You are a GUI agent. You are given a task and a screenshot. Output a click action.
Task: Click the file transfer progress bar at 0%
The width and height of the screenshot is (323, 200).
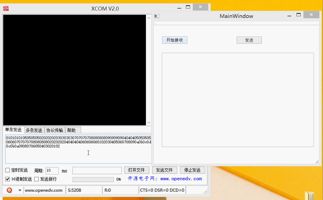coord(93,179)
